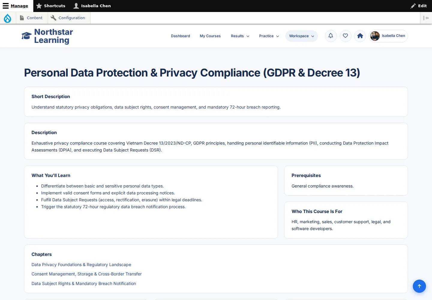Click the Northstar Learning graduation cap logo
The width and height of the screenshot is (432, 300).
pyautogui.click(x=26, y=36)
